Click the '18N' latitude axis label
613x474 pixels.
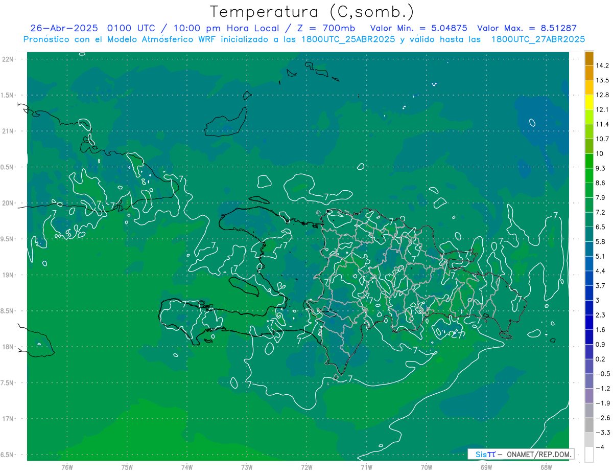tap(8, 347)
